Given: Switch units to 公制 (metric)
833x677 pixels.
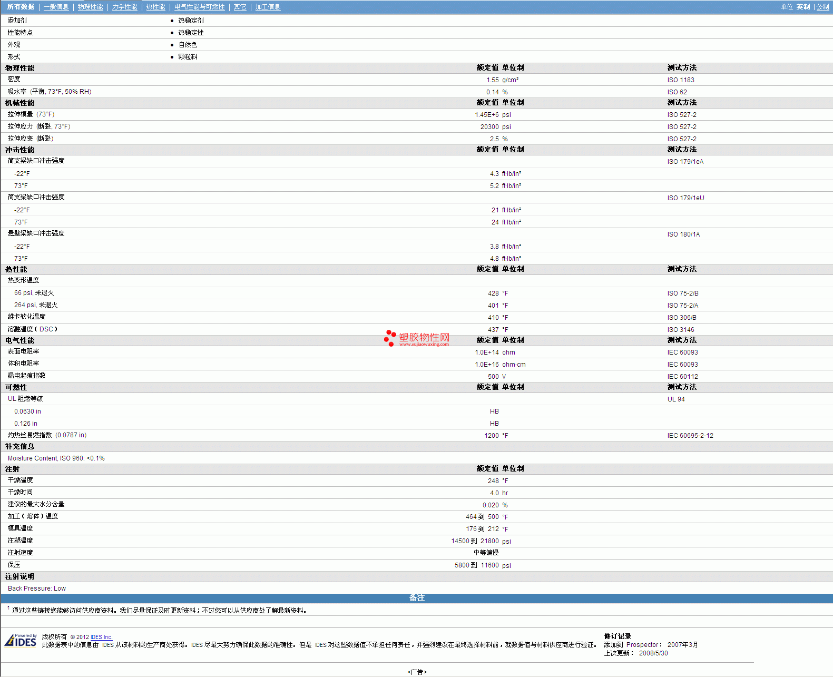Looking at the screenshot, I should (x=822, y=7).
